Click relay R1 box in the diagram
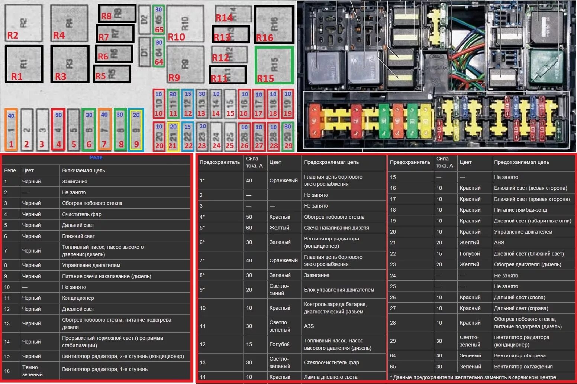 pos(24,64)
